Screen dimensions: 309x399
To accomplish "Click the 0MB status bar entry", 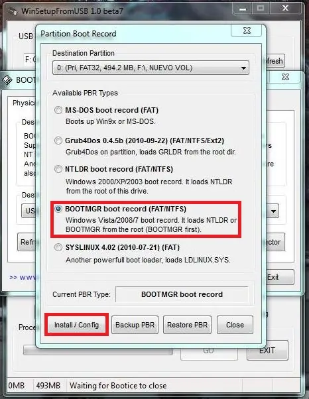I will (x=17, y=386).
